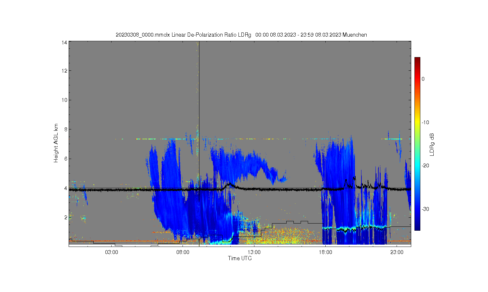The height and width of the screenshot is (292, 488).
Task: Click the plot title mentioning Muenchen
Action: pyautogui.click(x=241, y=35)
